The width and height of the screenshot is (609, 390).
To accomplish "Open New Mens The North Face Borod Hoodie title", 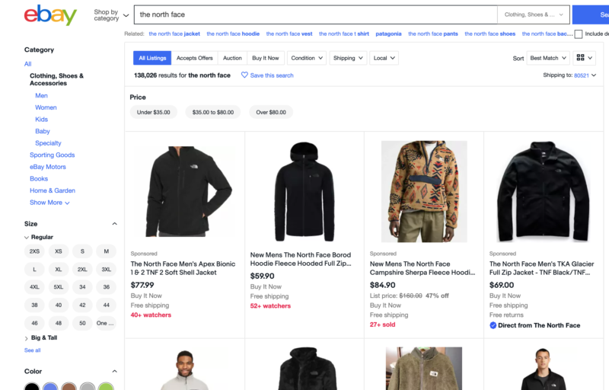I will point(301,259).
